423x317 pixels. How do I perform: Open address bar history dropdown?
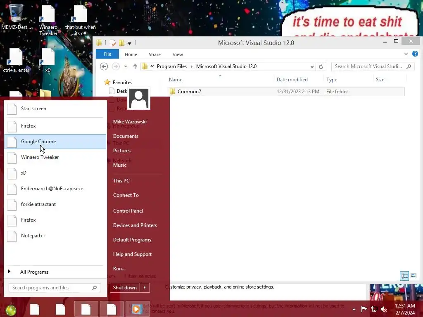pos(312,66)
